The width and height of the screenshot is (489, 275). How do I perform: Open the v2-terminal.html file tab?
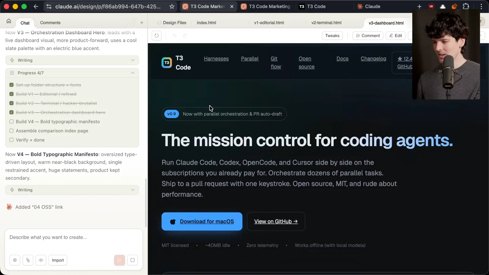point(326,23)
